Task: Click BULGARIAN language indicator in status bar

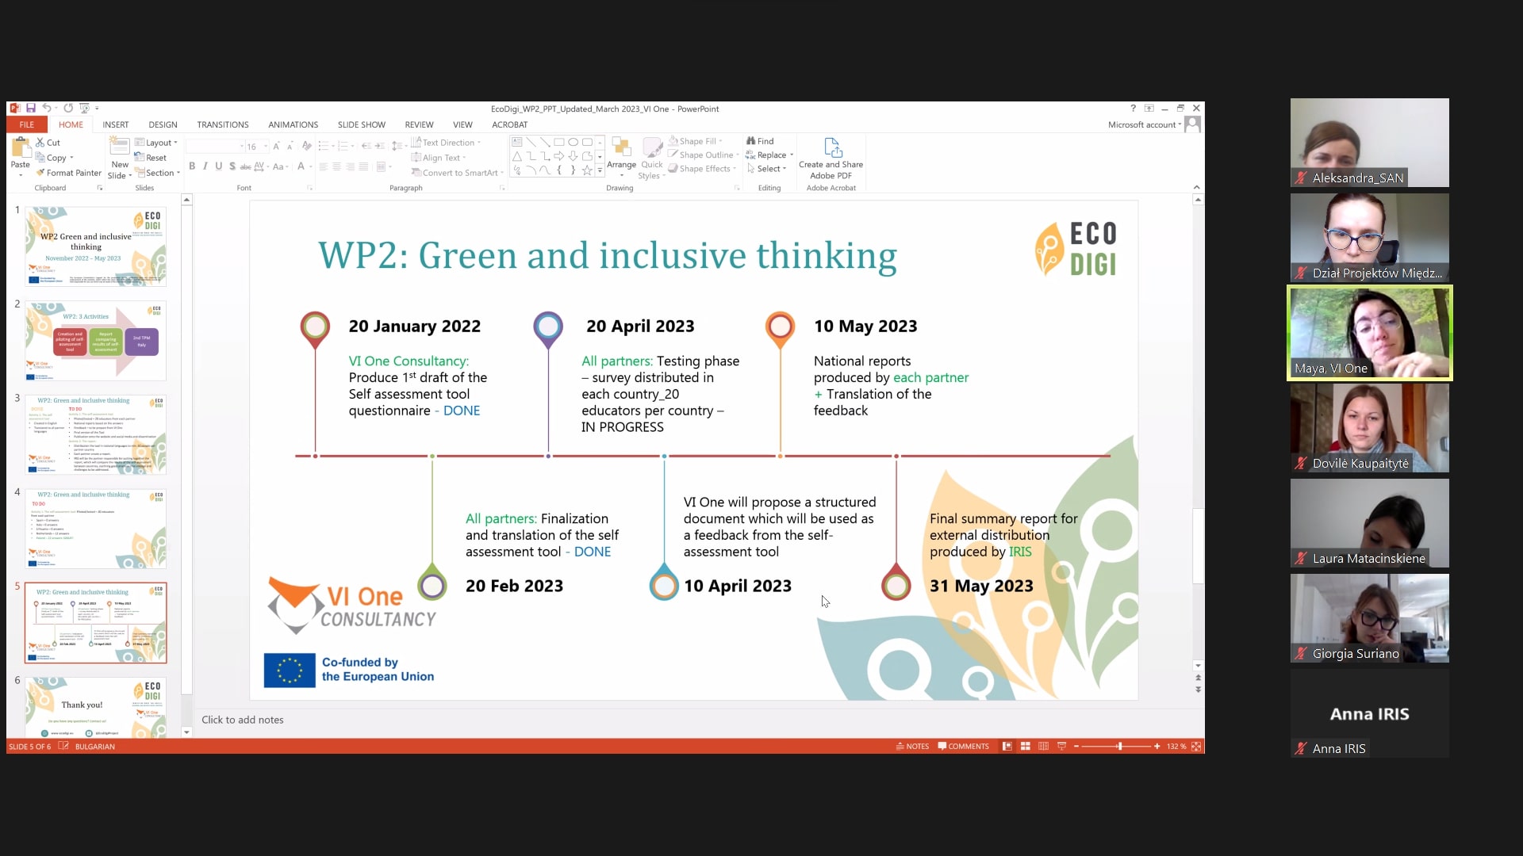Action: click(x=95, y=747)
